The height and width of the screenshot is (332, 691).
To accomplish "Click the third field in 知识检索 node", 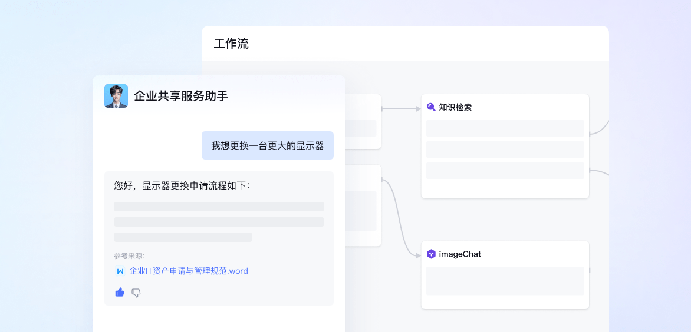I will click(505, 171).
